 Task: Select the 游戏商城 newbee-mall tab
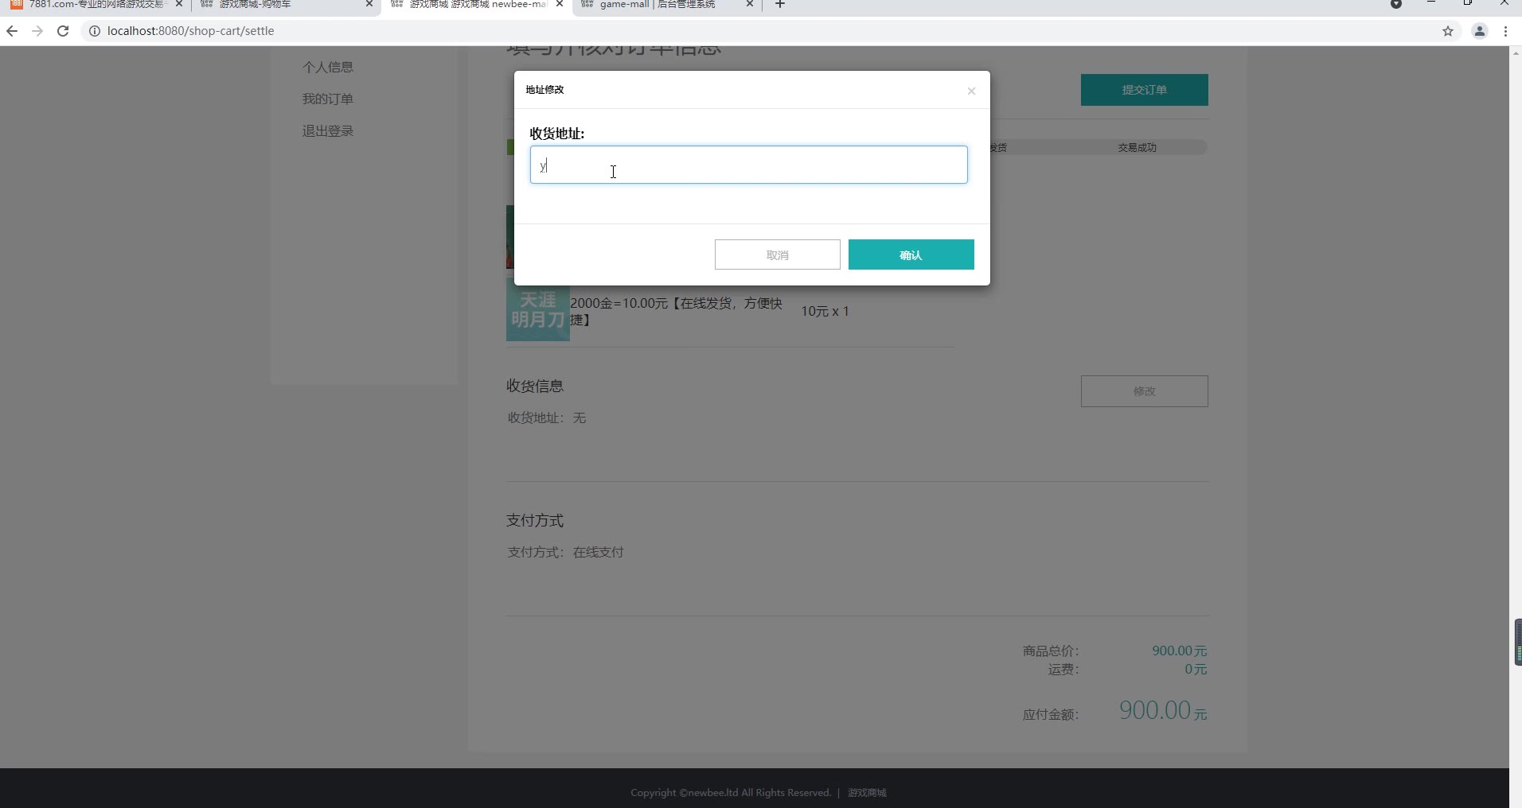pyautogui.click(x=478, y=5)
